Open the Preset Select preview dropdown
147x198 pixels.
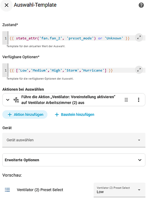click(119, 190)
